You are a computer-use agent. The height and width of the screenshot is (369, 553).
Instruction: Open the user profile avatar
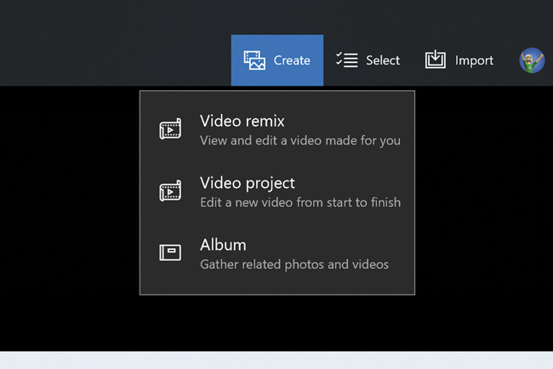(532, 60)
